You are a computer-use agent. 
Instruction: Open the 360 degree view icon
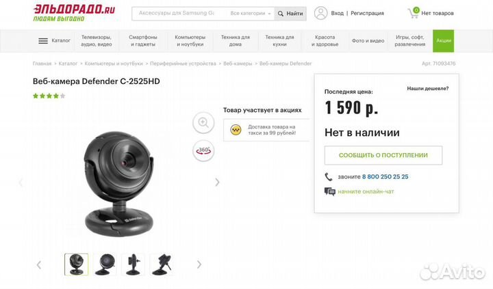pos(203,150)
